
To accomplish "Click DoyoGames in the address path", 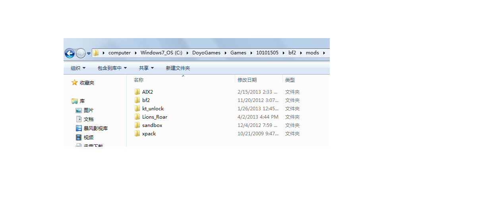I will 206,52.
